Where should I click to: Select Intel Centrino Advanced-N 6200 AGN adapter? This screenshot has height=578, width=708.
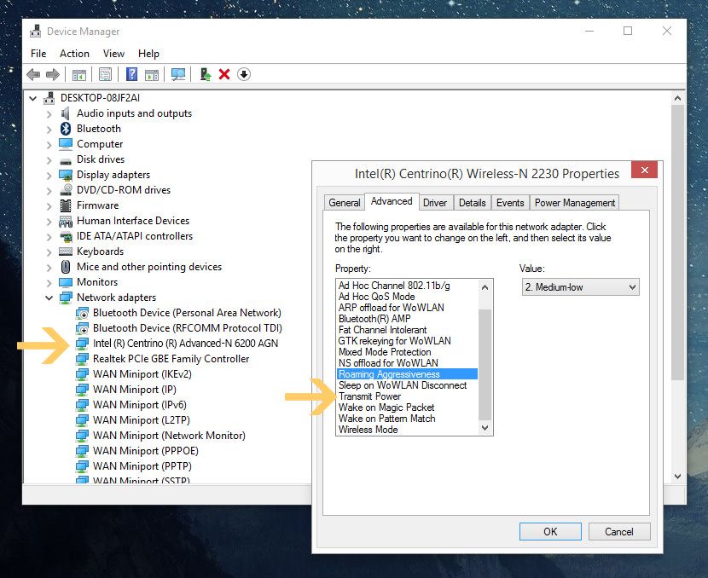185,344
